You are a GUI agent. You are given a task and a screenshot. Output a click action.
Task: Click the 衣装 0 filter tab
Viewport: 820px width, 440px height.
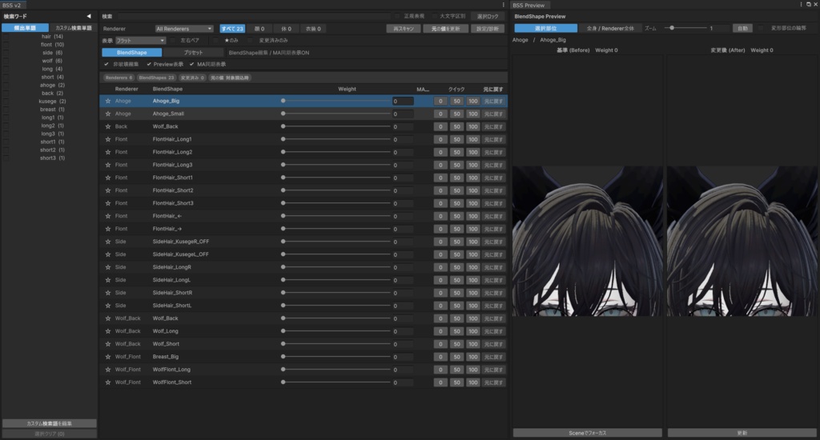click(x=313, y=29)
